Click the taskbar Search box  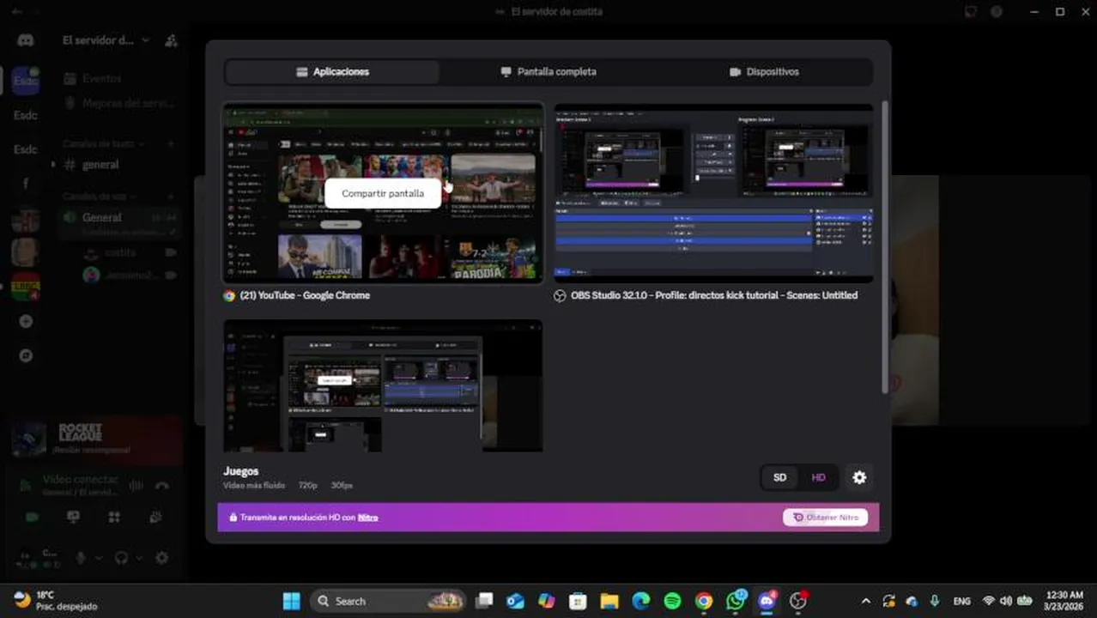coord(388,601)
